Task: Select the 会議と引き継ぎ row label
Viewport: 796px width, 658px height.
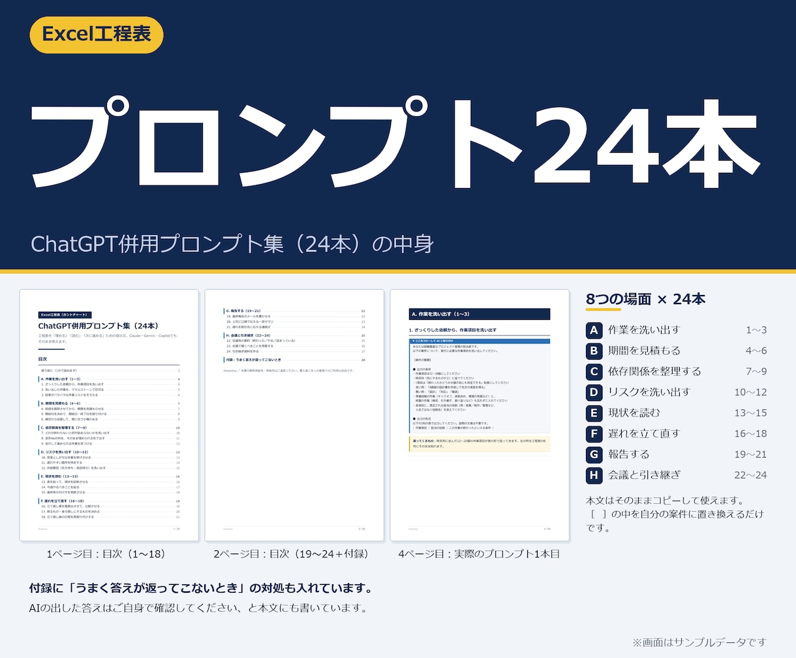Action: pyautogui.click(x=644, y=475)
